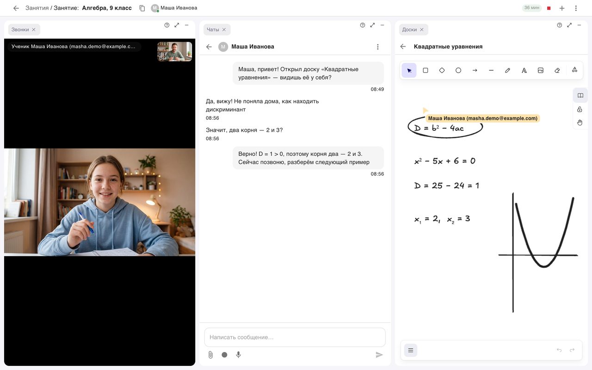This screenshot has height=370, width=592.
Task: Activate the Eraser tool
Action: point(557,70)
